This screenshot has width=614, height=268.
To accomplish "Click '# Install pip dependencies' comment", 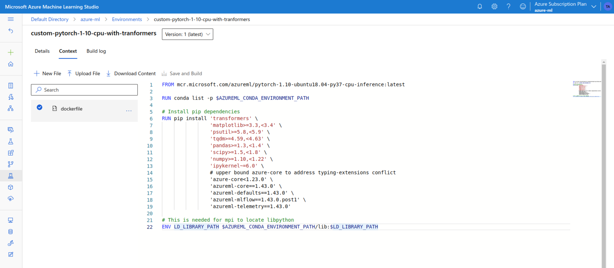I will click(x=201, y=112).
